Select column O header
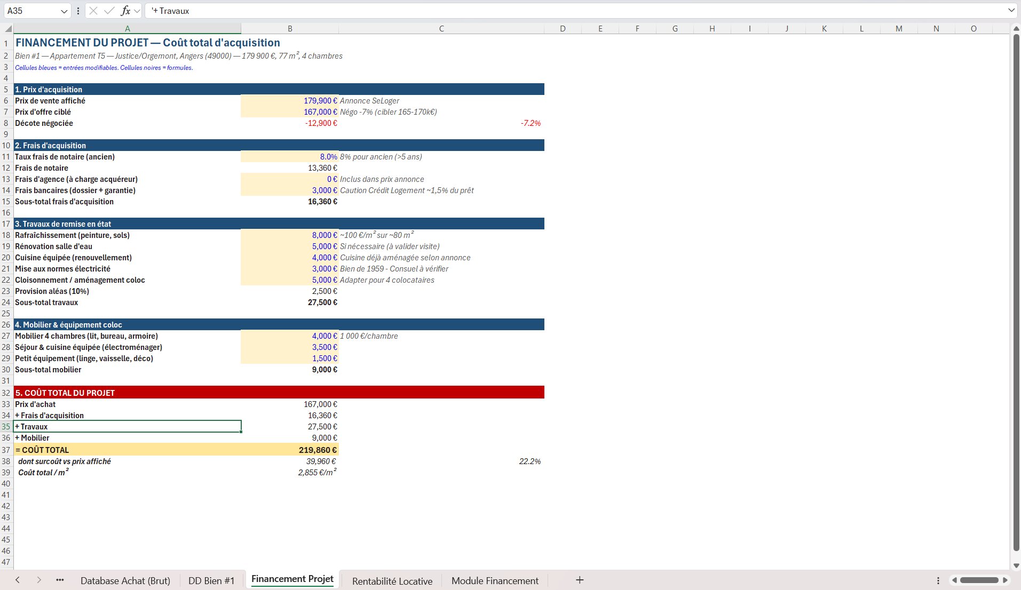The height and width of the screenshot is (590, 1021). pos(973,29)
